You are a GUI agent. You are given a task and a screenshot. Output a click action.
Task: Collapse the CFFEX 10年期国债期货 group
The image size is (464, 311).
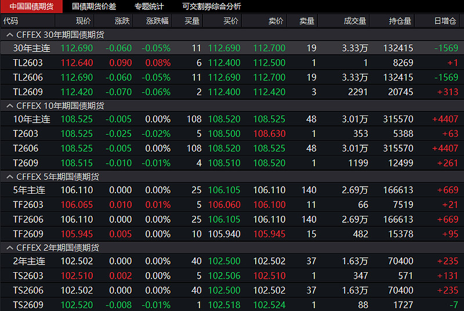10,106
